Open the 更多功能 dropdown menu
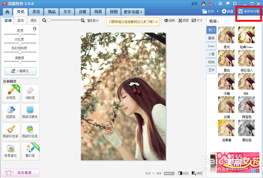Screen dimensions: 263x178 (x=133, y=12)
